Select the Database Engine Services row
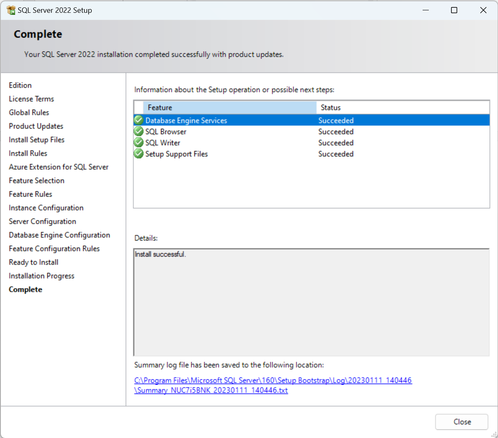This screenshot has width=498, height=438. [x=312, y=120]
